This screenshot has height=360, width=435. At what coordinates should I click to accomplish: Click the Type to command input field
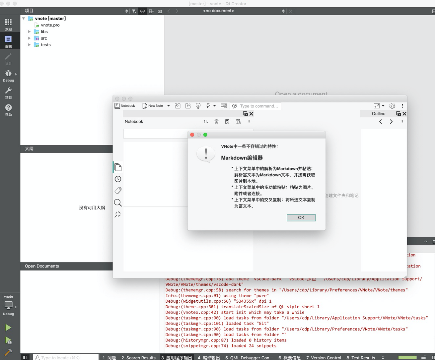[x=256, y=106]
